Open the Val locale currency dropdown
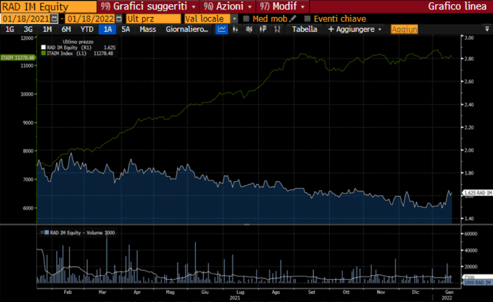Screen dimensions: 493x302 [x=234, y=19]
